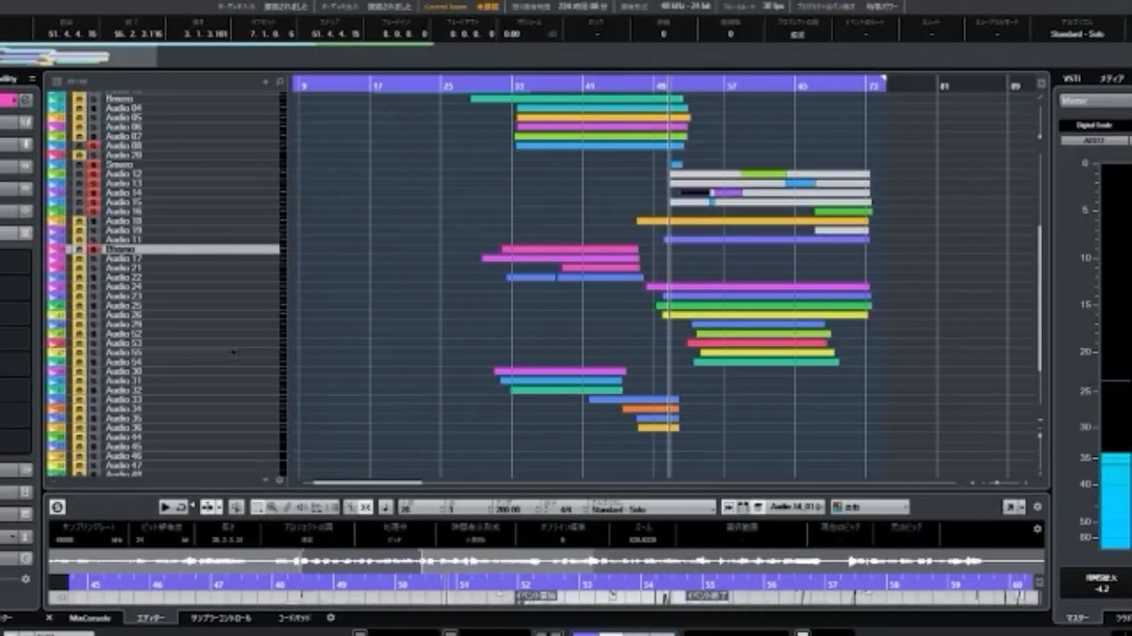Toggle solo on Audio 14 track
Image resolution: width=1132 pixels, height=636 pixels.
[x=94, y=193]
